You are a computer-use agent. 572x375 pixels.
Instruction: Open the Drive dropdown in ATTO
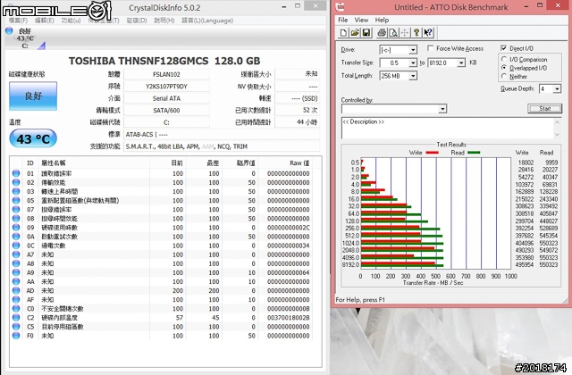[413, 50]
